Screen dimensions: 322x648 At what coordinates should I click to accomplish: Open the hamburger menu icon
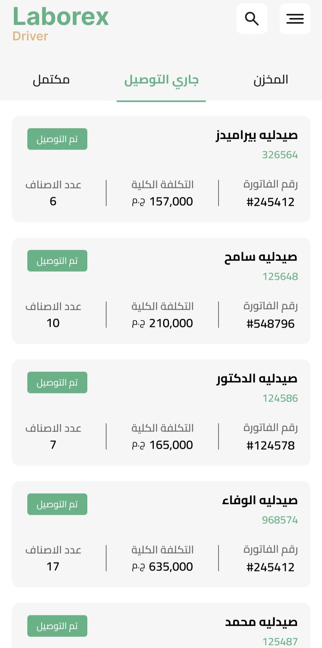point(295,19)
